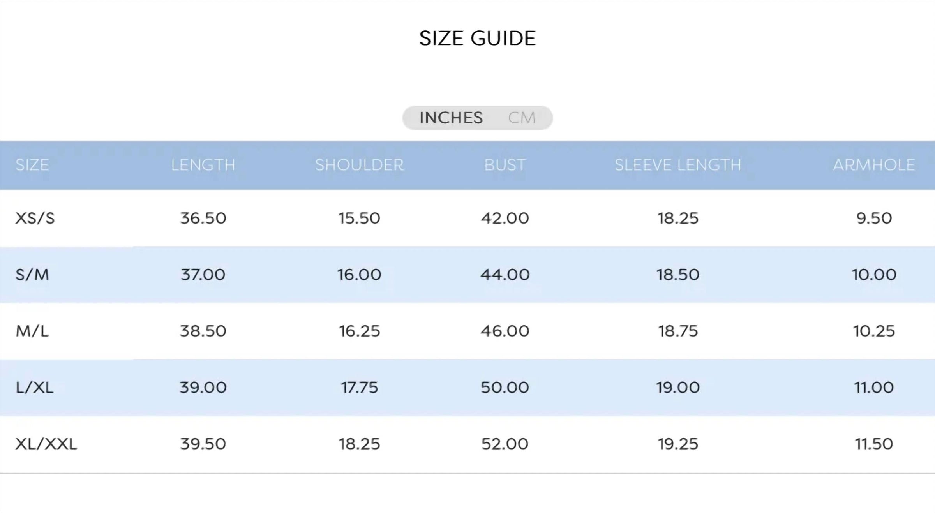Image resolution: width=935 pixels, height=513 pixels.
Task: Click the 16.25 shoulder value for M/L
Action: tap(359, 331)
